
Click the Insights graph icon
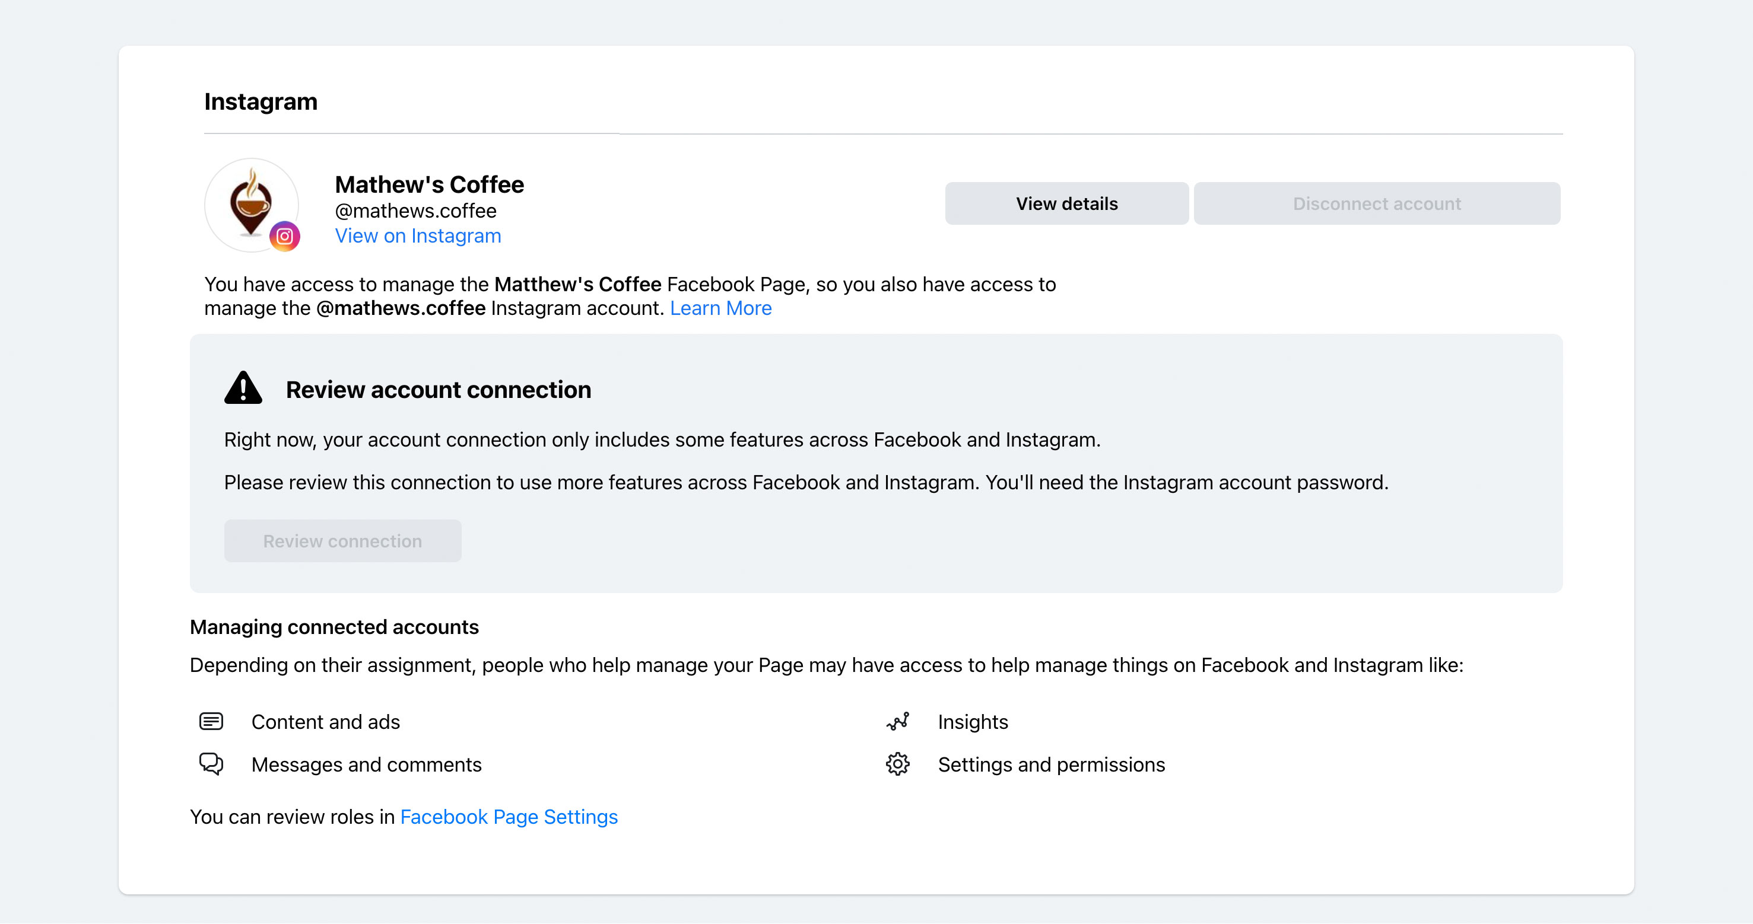click(898, 721)
